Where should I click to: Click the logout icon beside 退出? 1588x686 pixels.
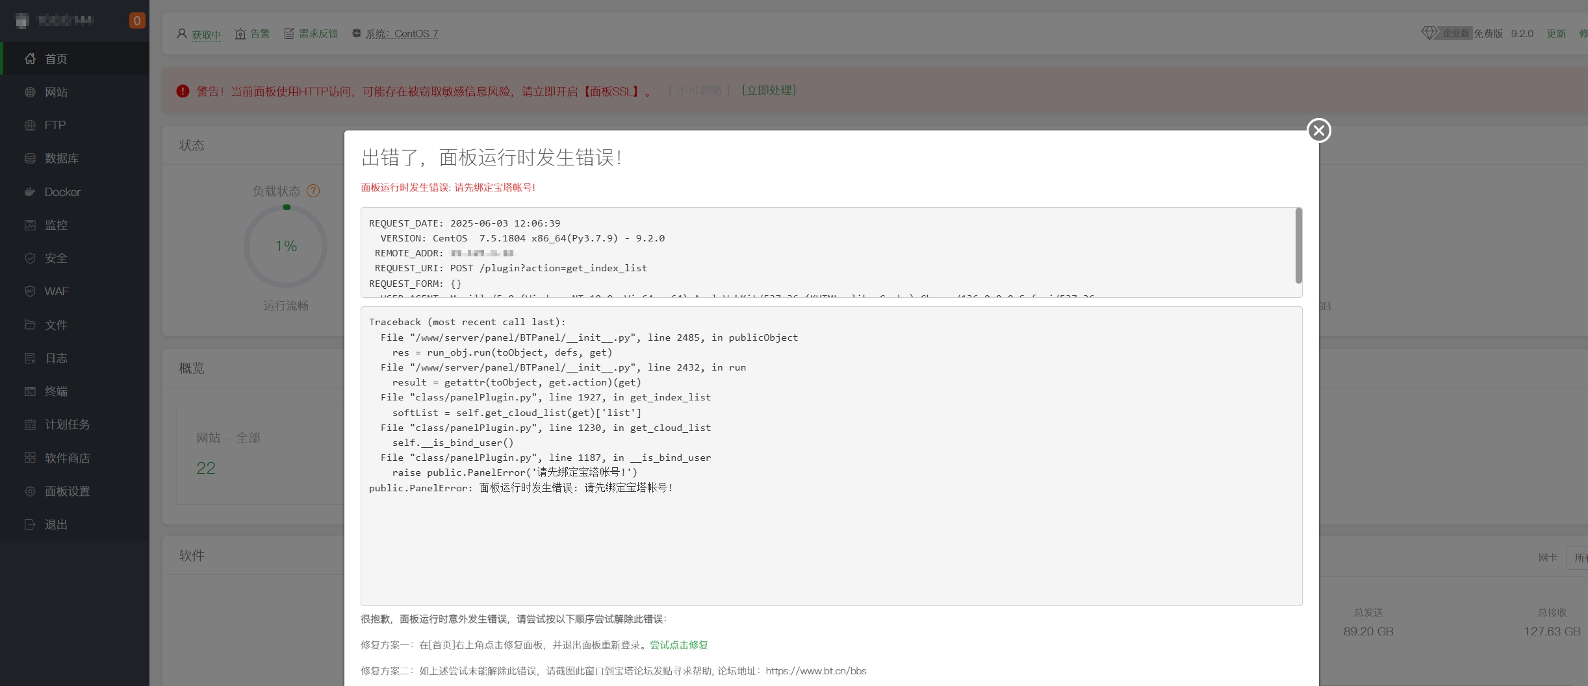click(x=30, y=524)
